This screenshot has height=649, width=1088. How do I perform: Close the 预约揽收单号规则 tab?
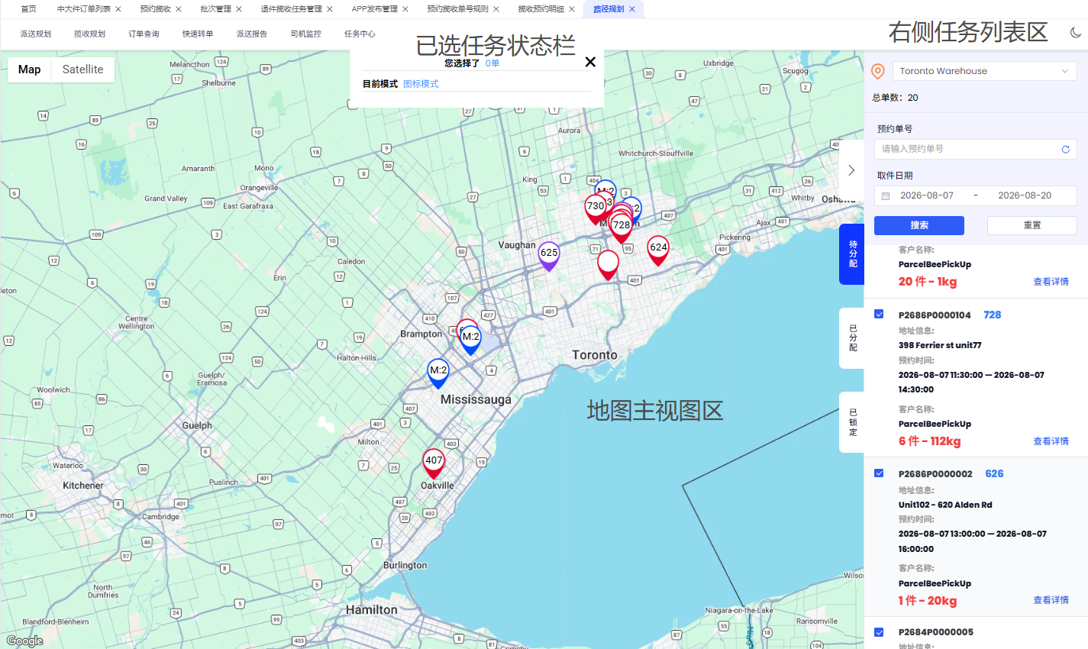496,9
